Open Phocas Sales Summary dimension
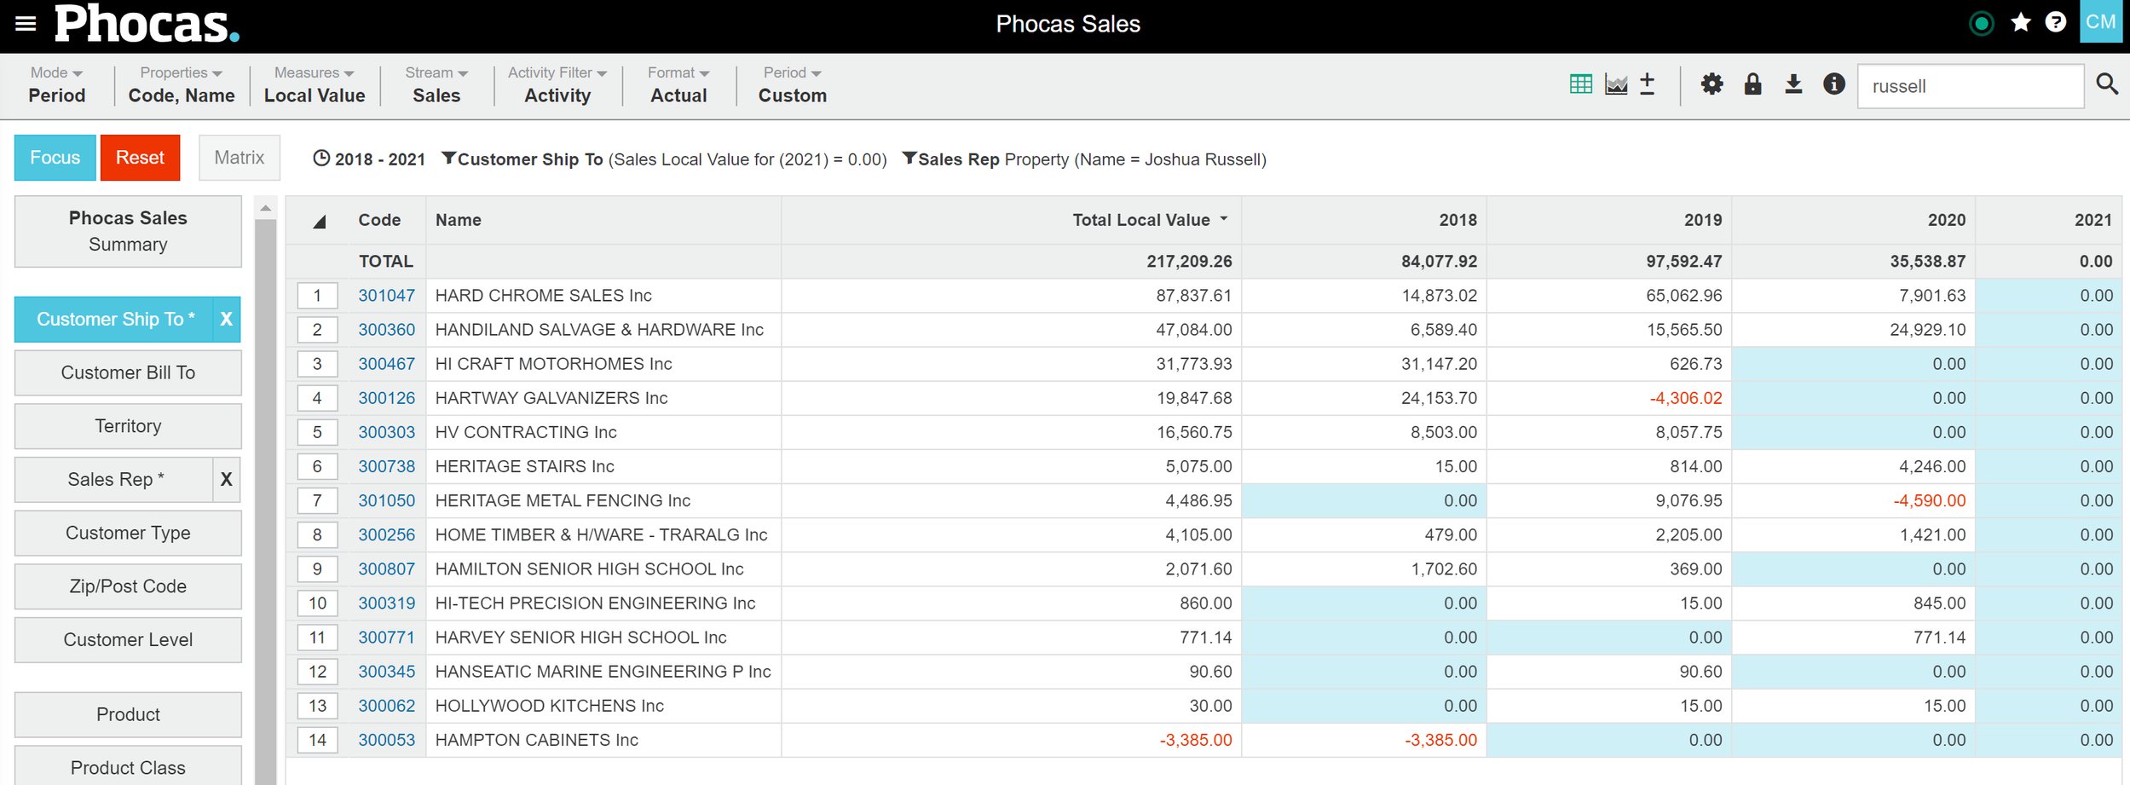The width and height of the screenshot is (2130, 785). pos(128,231)
